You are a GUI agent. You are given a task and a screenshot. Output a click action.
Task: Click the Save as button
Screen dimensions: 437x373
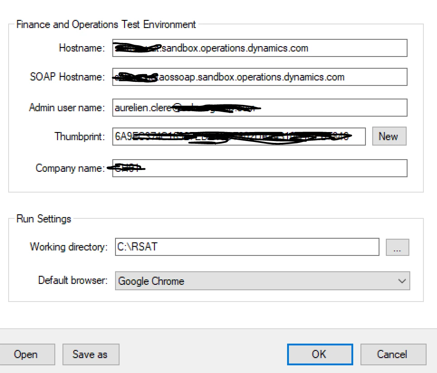pos(91,354)
